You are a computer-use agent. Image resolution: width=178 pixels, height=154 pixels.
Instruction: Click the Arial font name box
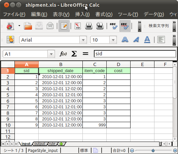(49, 40)
